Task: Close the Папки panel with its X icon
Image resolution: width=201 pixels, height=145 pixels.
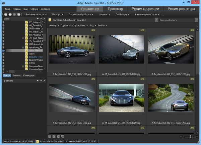Action: (x=44, y=19)
